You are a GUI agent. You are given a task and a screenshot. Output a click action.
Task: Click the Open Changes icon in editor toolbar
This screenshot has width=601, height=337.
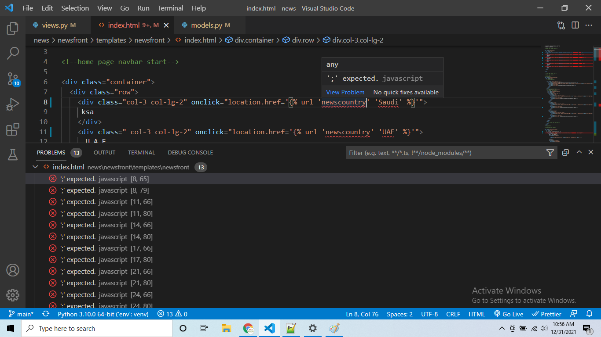(561, 25)
